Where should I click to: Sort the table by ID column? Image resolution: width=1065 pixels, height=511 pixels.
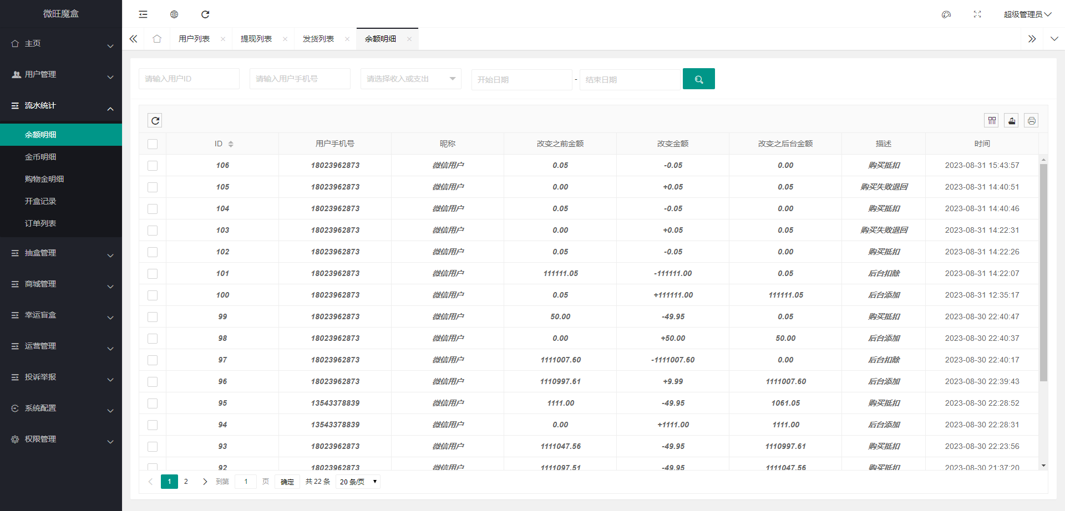point(231,144)
